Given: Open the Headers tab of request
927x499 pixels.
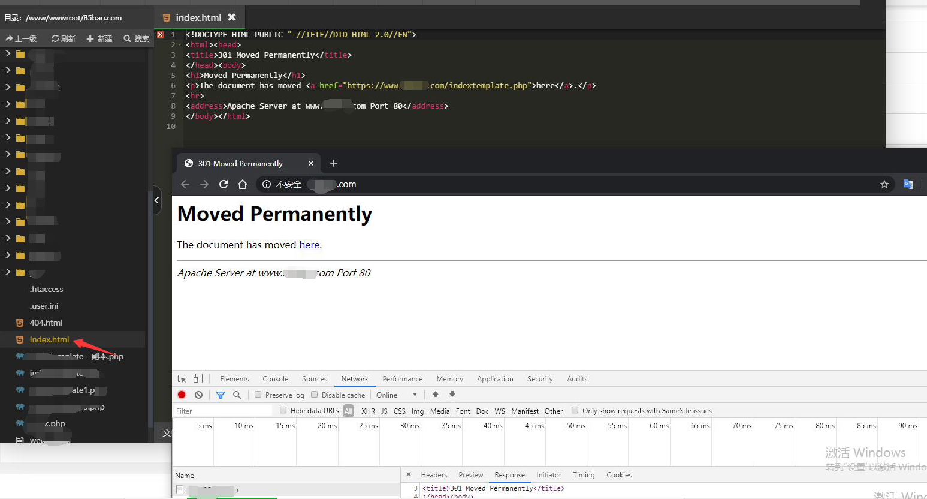Looking at the screenshot, I should click(434, 475).
